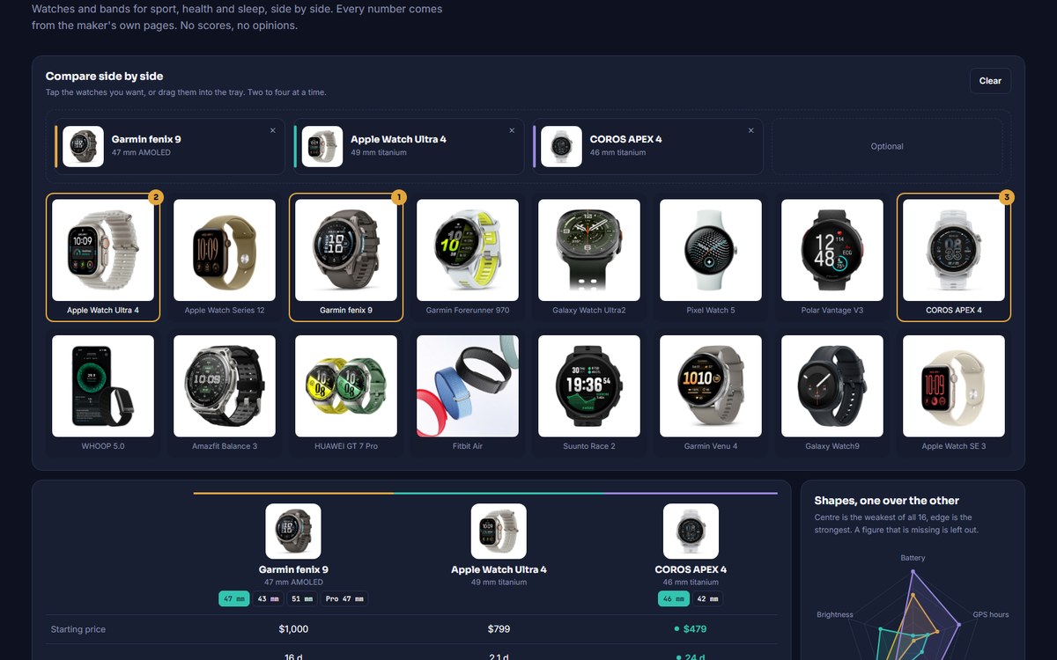
Task: Switch fenix 9 to the 51 mm size
Action: [302, 599]
